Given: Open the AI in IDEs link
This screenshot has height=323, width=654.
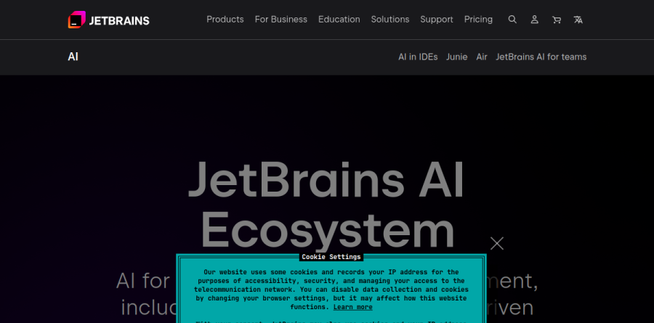Looking at the screenshot, I should click(x=418, y=57).
